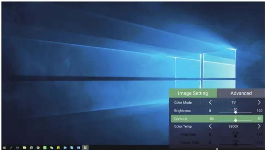
Task: Open Word from the taskbar
Action: point(79,148)
